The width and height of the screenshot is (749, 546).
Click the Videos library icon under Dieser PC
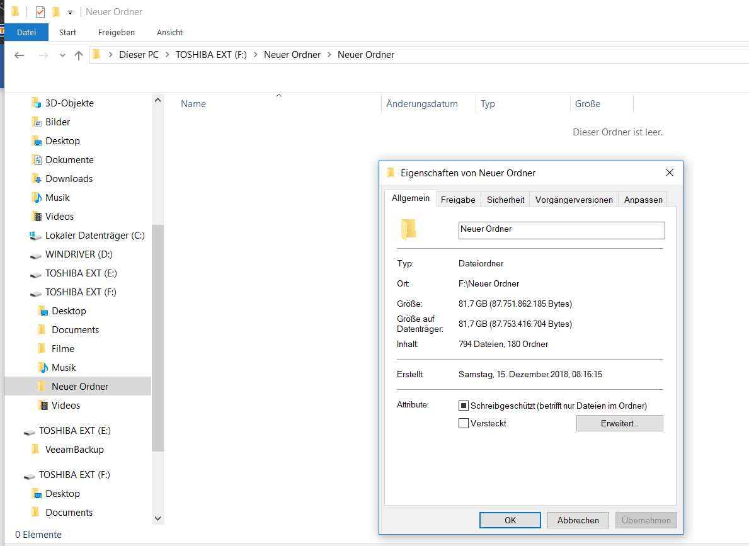pyautogui.click(x=37, y=217)
